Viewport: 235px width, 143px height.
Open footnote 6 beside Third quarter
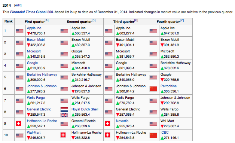(x=136, y=20)
